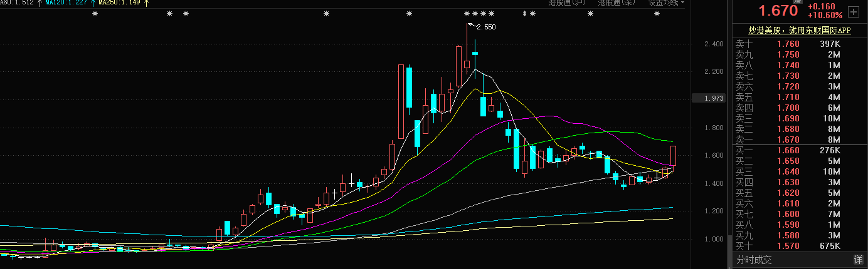Image resolution: width=868 pixels, height=269 pixels.
Task: Click the first star event marker at far left
Action: pyautogui.click(x=95, y=14)
